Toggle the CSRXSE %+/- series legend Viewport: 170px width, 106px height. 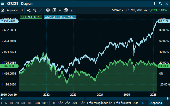point(31,17)
